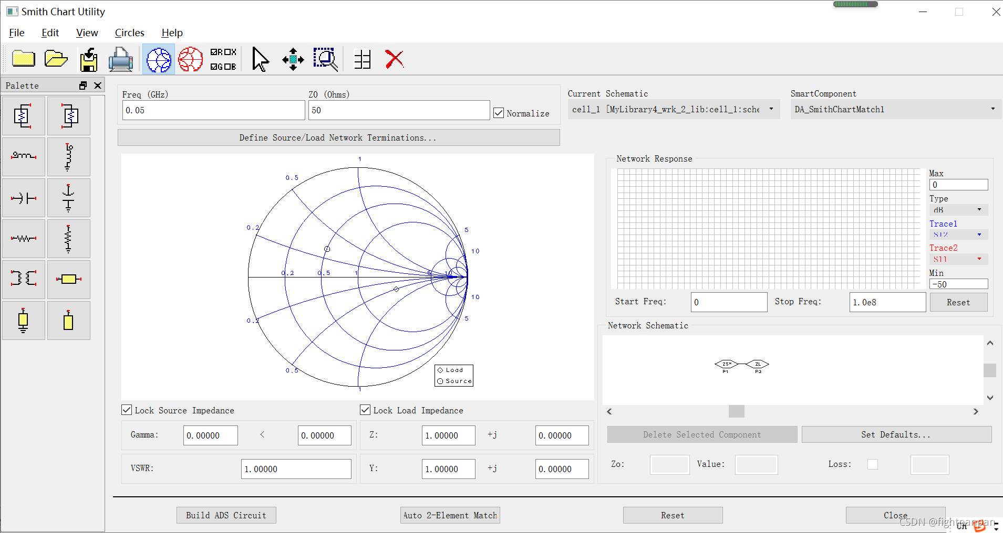Select the red admittance Smith chart icon
The width and height of the screenshot is (1003, 533).
coord(191,59)
